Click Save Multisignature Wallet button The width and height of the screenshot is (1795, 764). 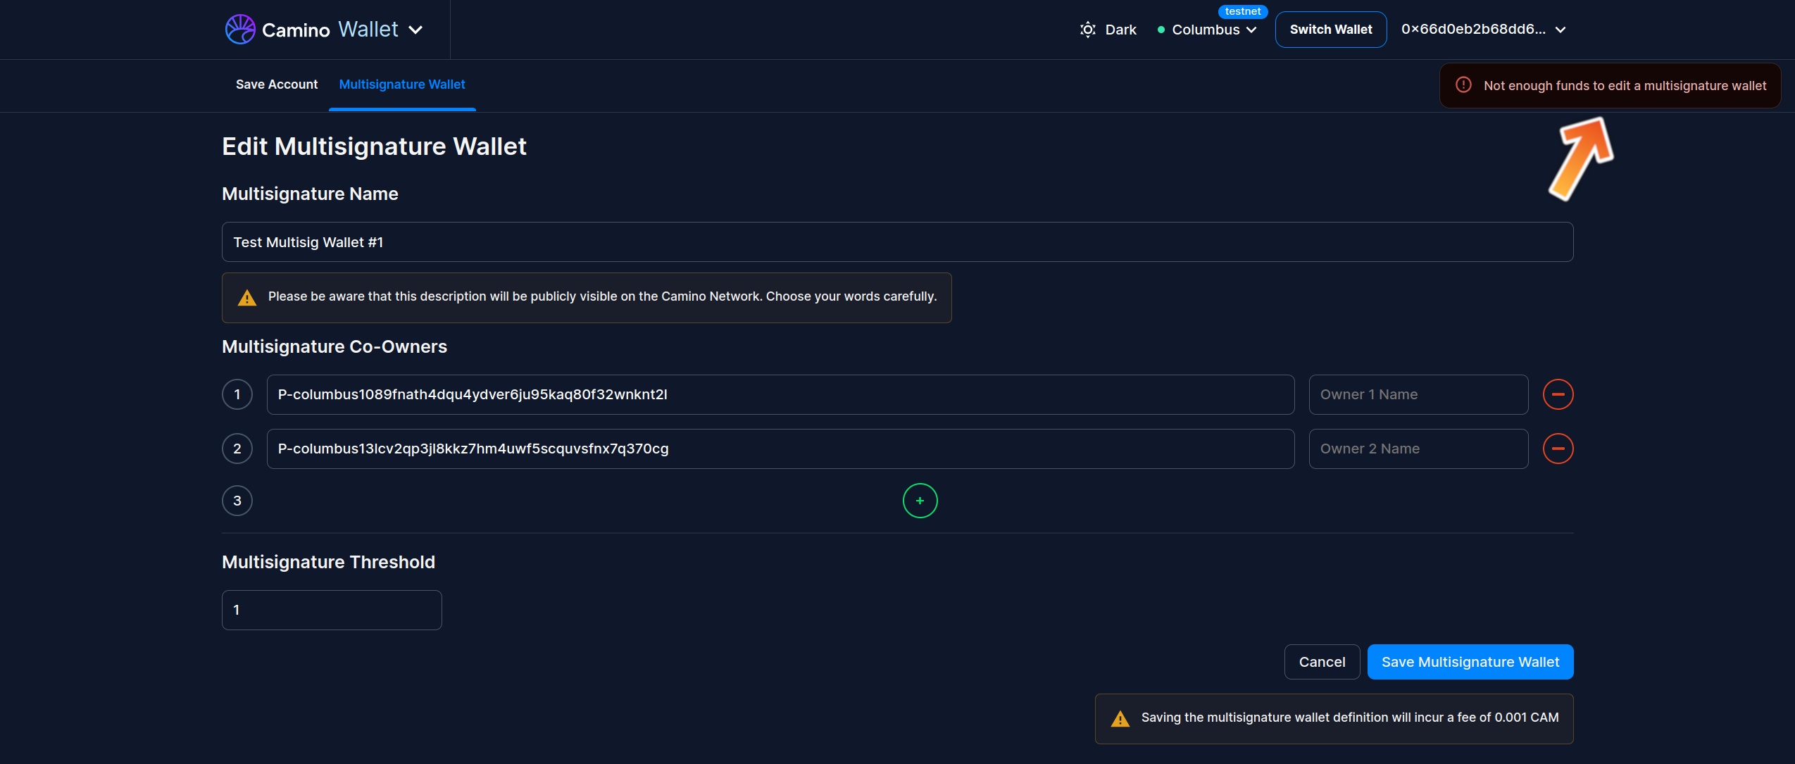pos(1470,662)
